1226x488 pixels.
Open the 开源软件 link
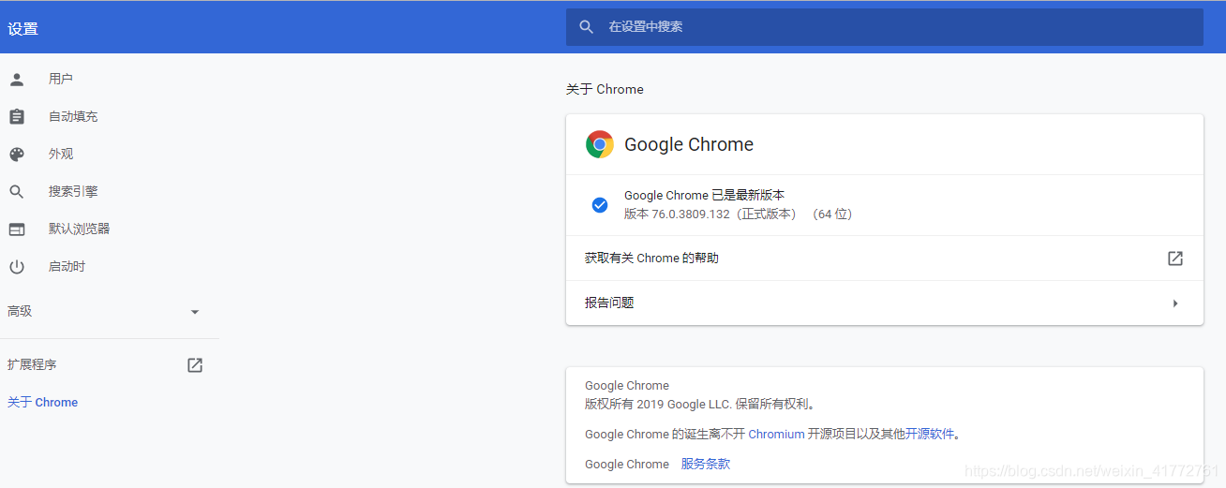point(930,435)
